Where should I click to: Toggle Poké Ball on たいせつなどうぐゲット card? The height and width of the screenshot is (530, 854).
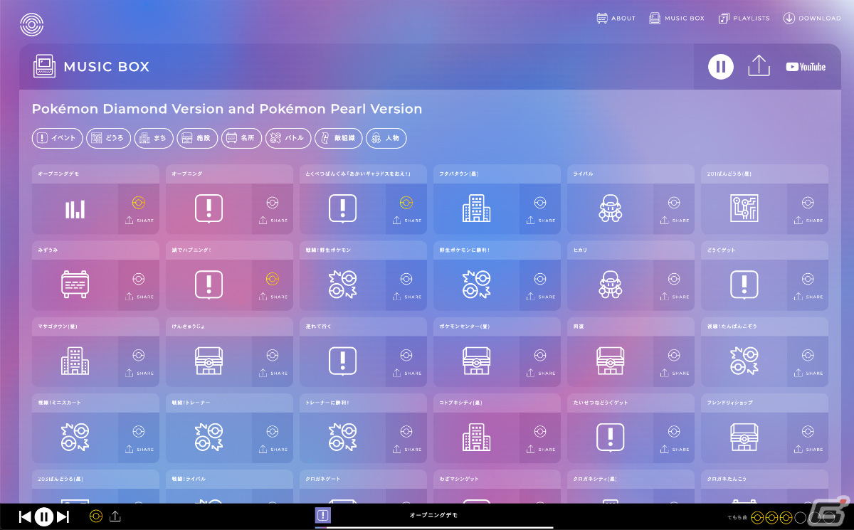click(674, 431)
